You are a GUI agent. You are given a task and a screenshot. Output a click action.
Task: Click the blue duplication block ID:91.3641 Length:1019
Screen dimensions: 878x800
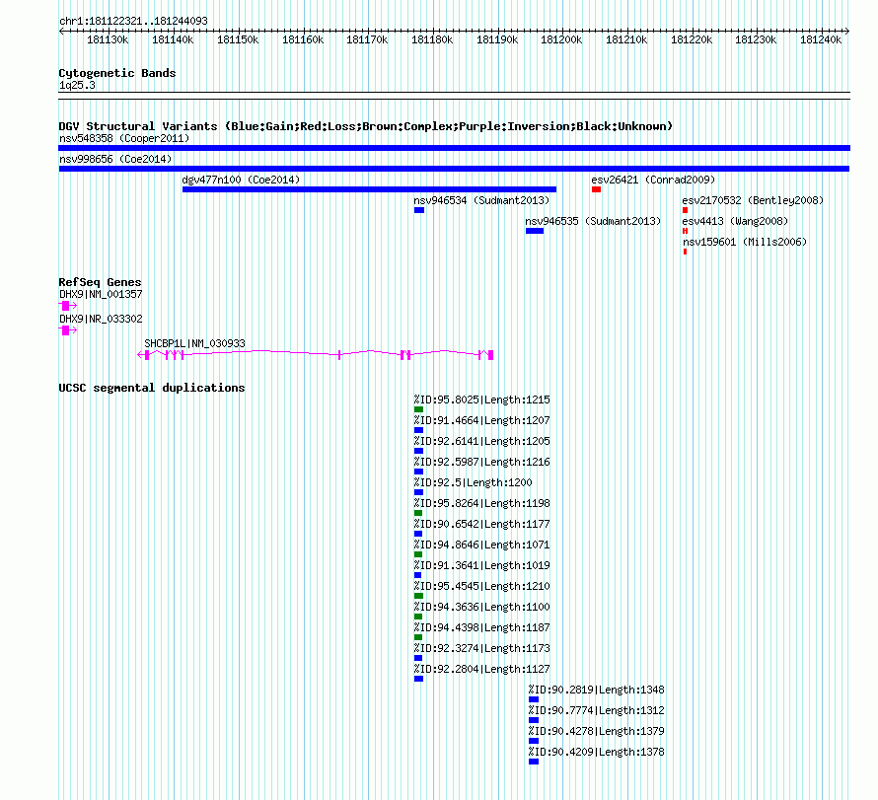pos(417,575)
